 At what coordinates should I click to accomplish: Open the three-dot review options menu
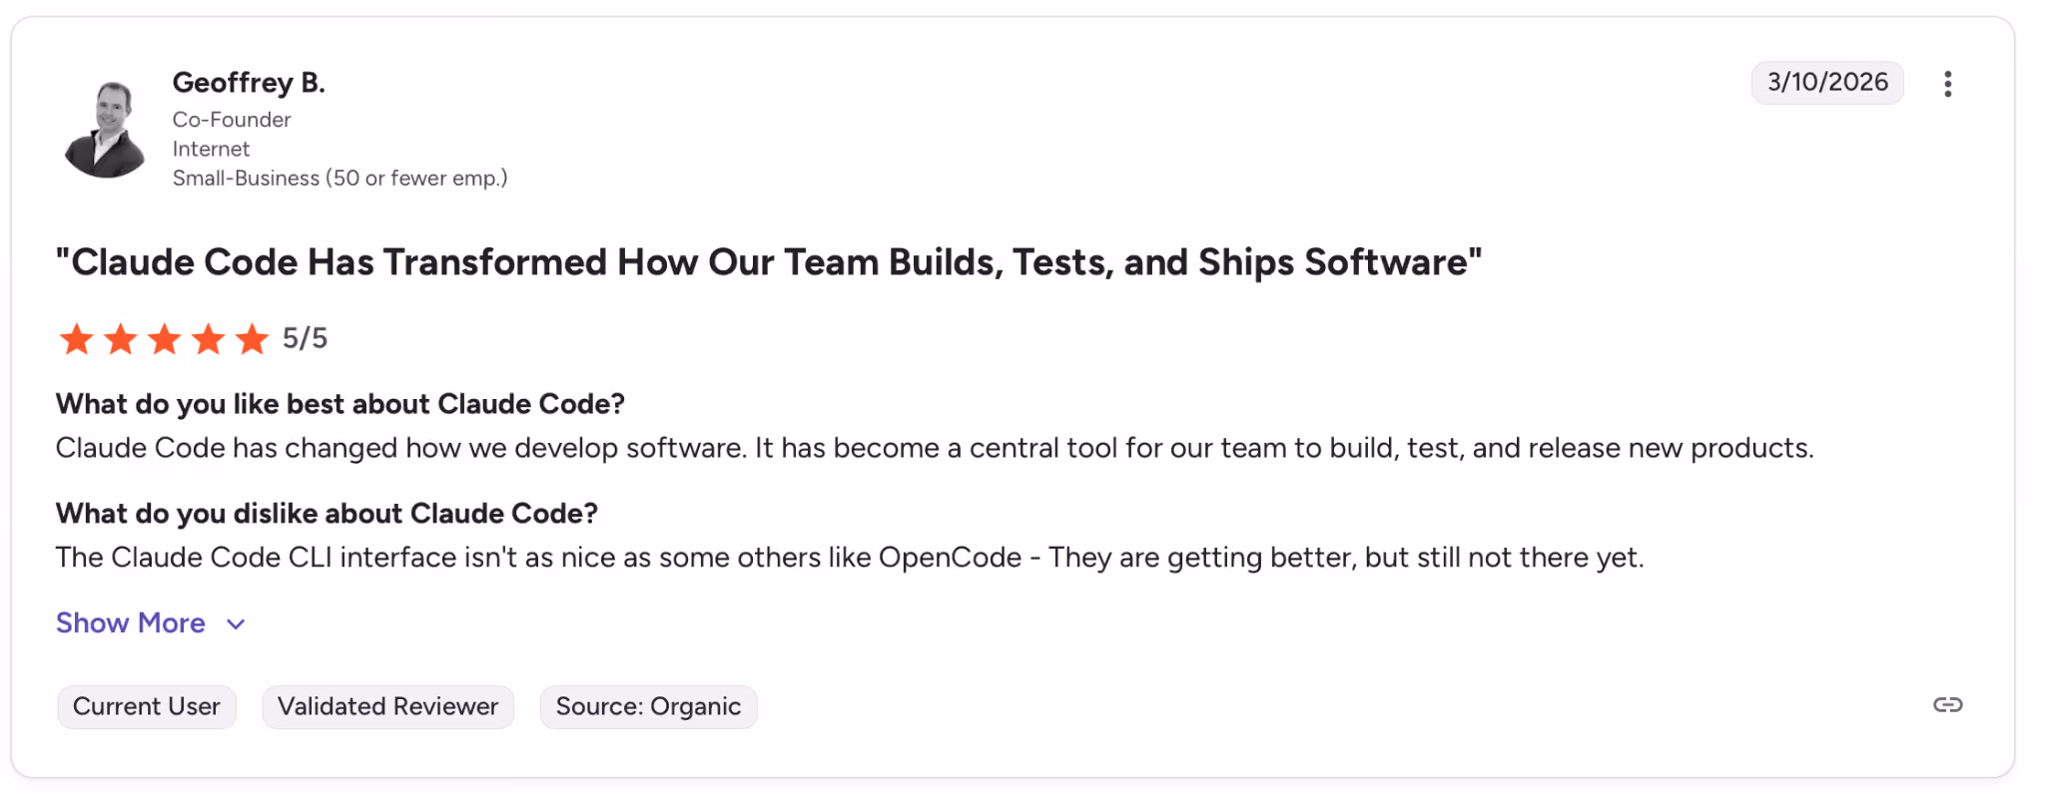[1947, 84]
